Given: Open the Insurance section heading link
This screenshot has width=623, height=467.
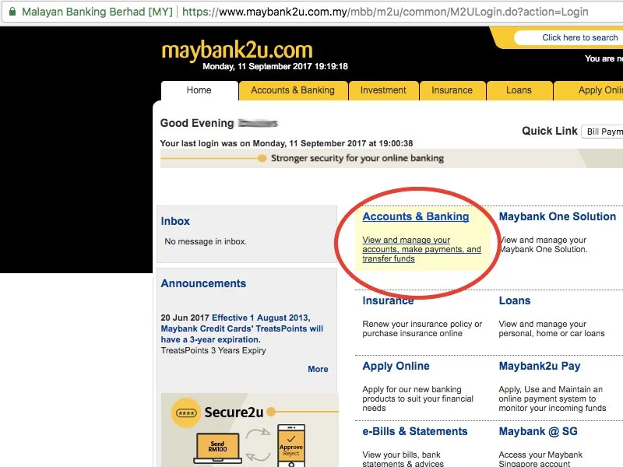Looking at the screenshot, I should [x=388, y=300].
